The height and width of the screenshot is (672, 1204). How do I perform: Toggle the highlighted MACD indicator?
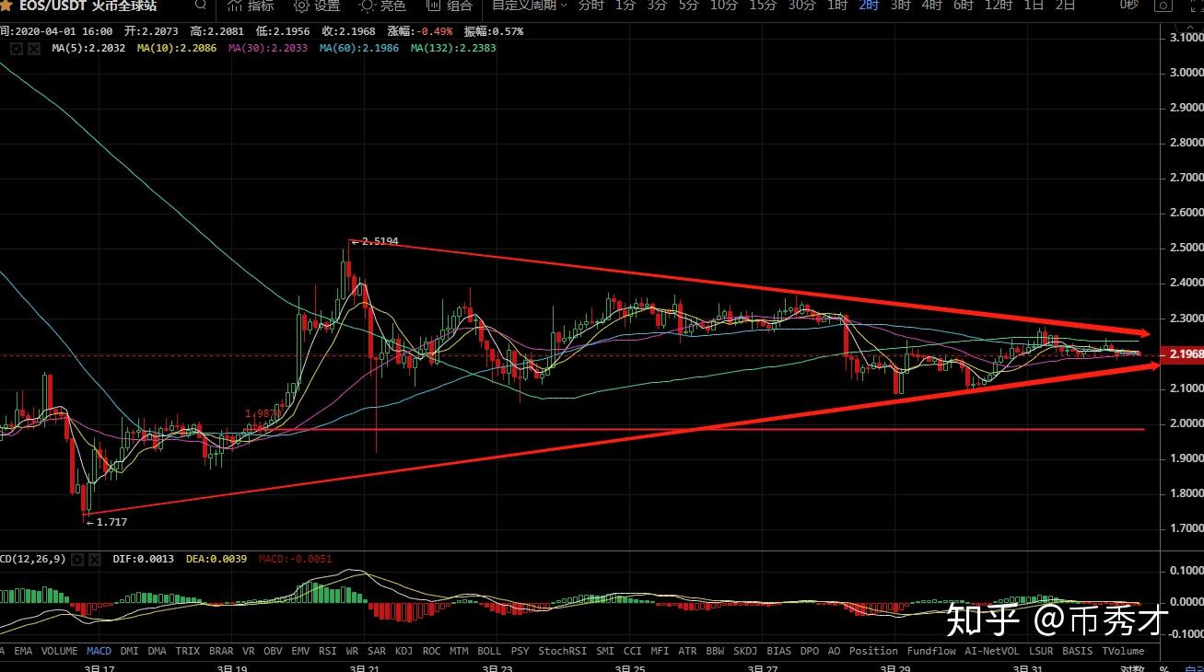tap(99, 651)
